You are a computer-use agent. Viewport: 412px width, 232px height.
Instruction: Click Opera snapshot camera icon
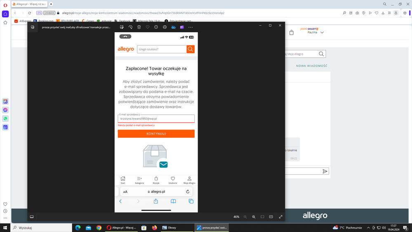click(x=357, y=13)
